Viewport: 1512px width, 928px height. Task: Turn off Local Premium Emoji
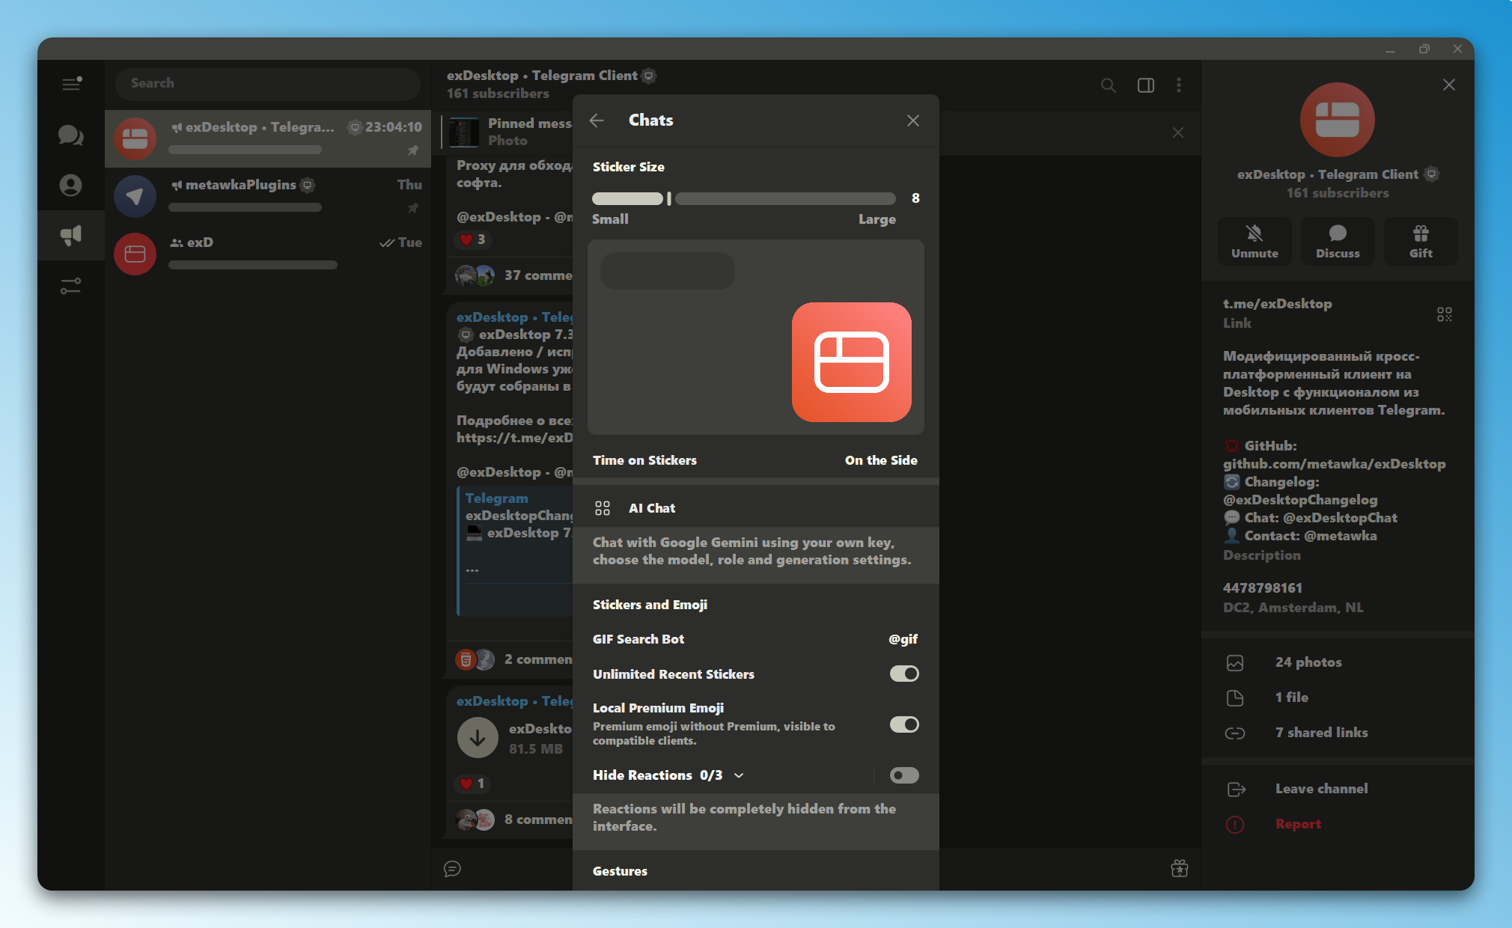click(x=904, y=724)
